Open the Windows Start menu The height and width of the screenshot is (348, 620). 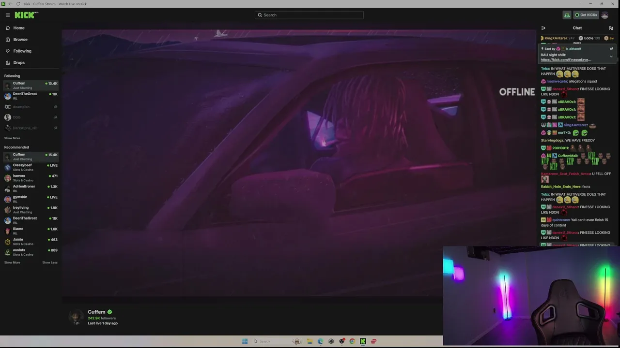pos(245,341)
